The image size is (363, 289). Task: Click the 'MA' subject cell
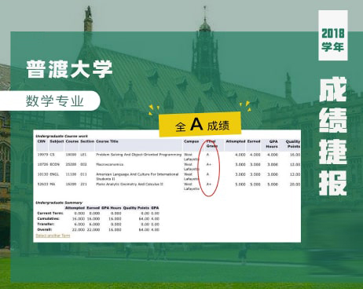pyautogui.click(x=53, y=185)
